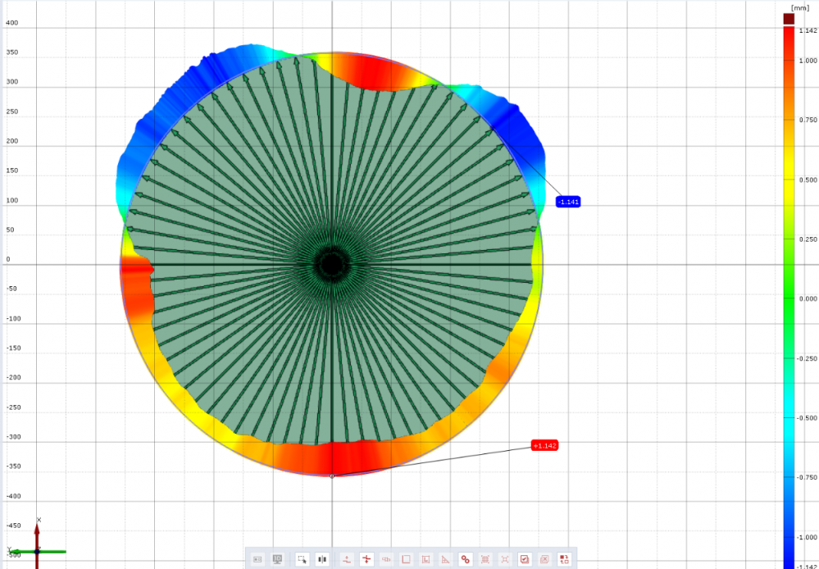Viewport: 819px width, 569px height.
Task: Click the point-on-surface icon in toolbar
Action: (x=347, y=559)
